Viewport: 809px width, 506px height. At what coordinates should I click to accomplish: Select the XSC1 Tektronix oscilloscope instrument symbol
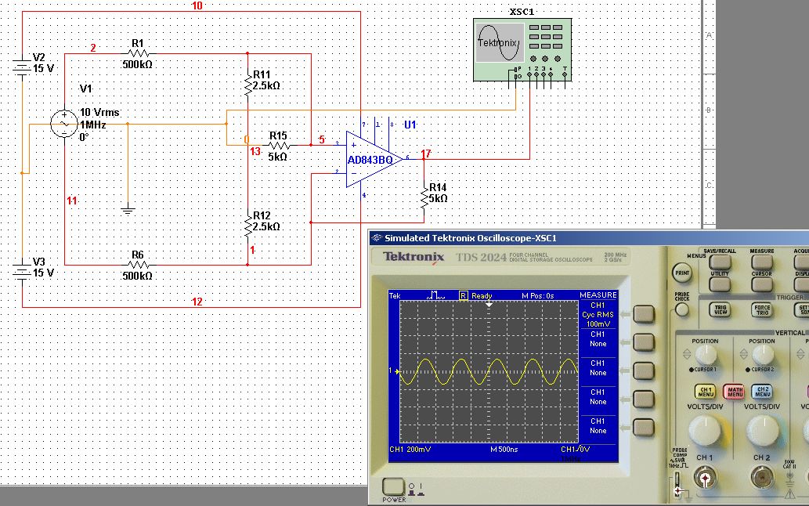(x=522, y=49)
